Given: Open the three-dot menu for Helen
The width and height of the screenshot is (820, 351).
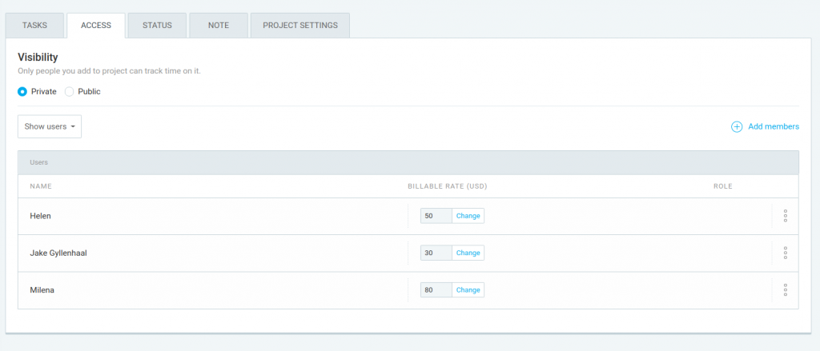Looking at the screenshot, I should point(785,216).
